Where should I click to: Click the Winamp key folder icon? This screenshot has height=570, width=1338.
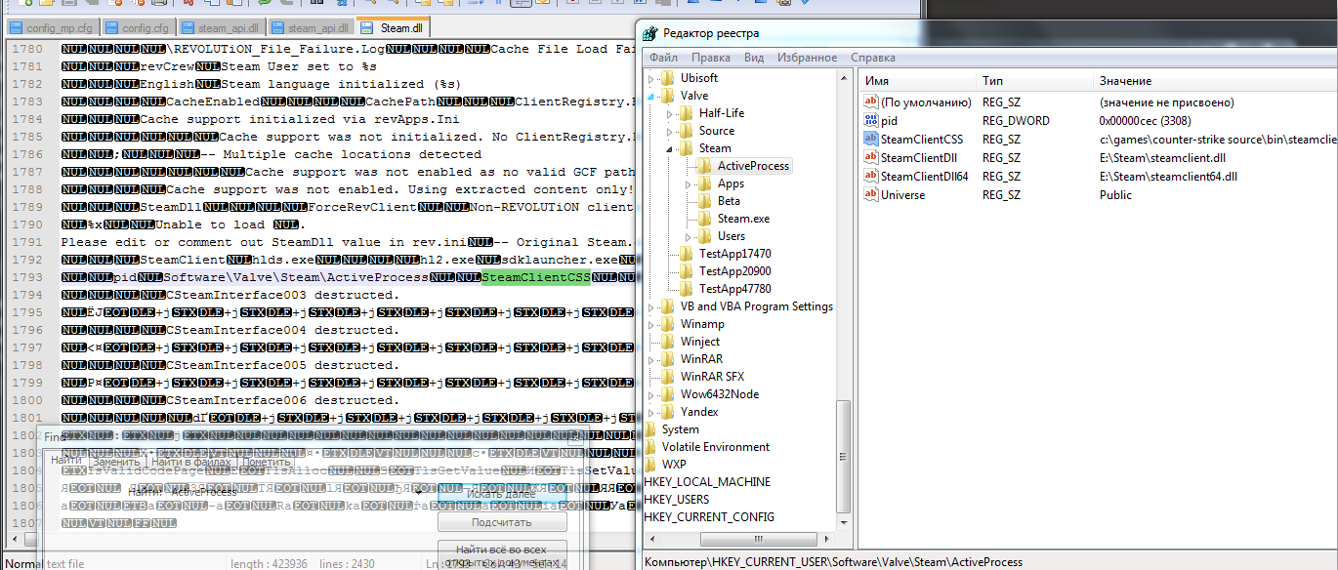pyautogui.click(x=668, y=324)
